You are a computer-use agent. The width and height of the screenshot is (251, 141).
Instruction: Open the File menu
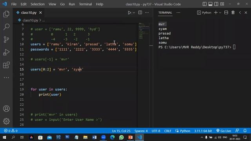14,4
